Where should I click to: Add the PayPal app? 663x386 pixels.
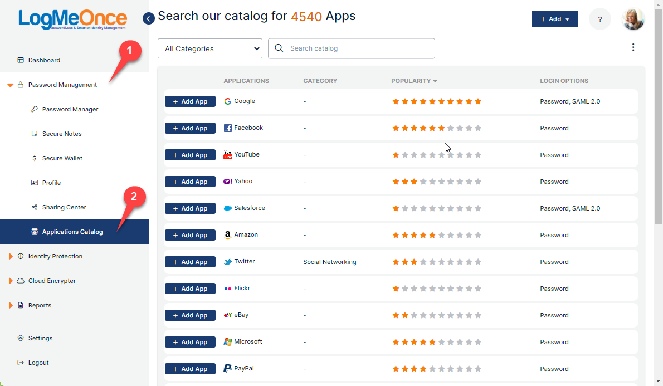pyautogui.click(x=191, y=369)
